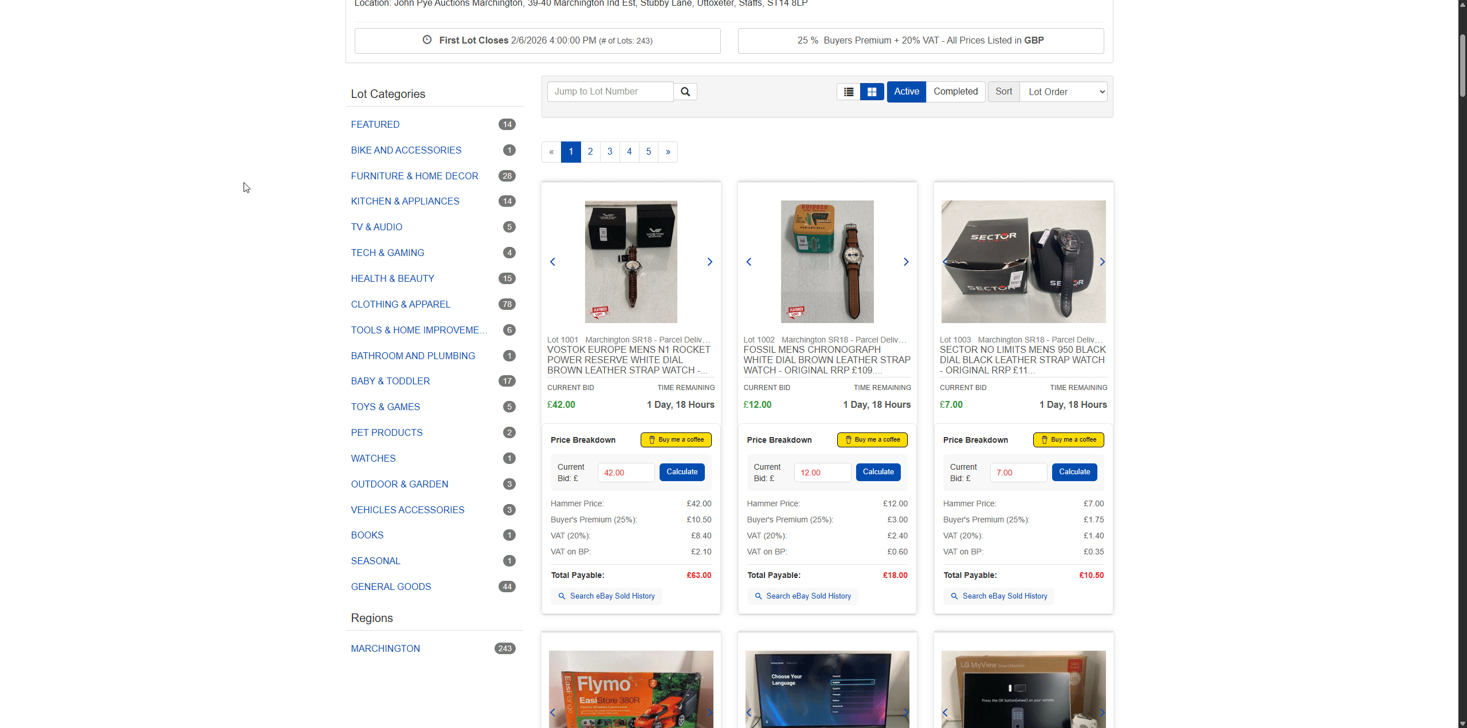Open the Lot Order sort dropdown
Viewport: 1467px width, 728px height.
pyautogui.click(x=1063, y=92)
